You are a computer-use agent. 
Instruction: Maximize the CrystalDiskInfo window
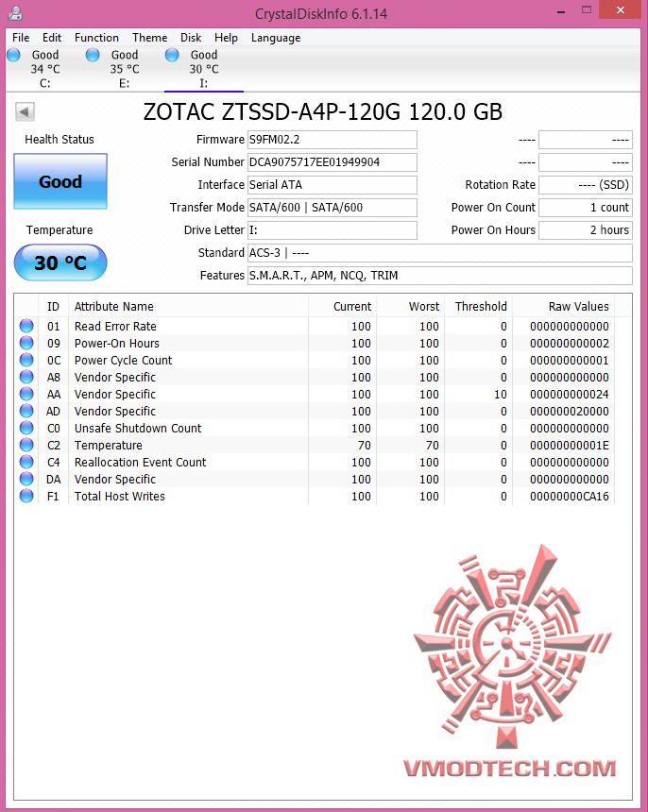(587, 9)
